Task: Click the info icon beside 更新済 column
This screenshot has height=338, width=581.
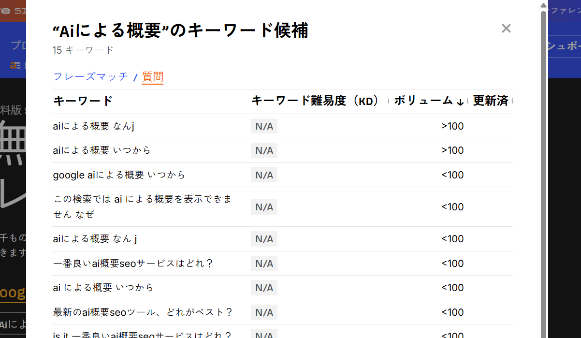Action: click(513, 100)
